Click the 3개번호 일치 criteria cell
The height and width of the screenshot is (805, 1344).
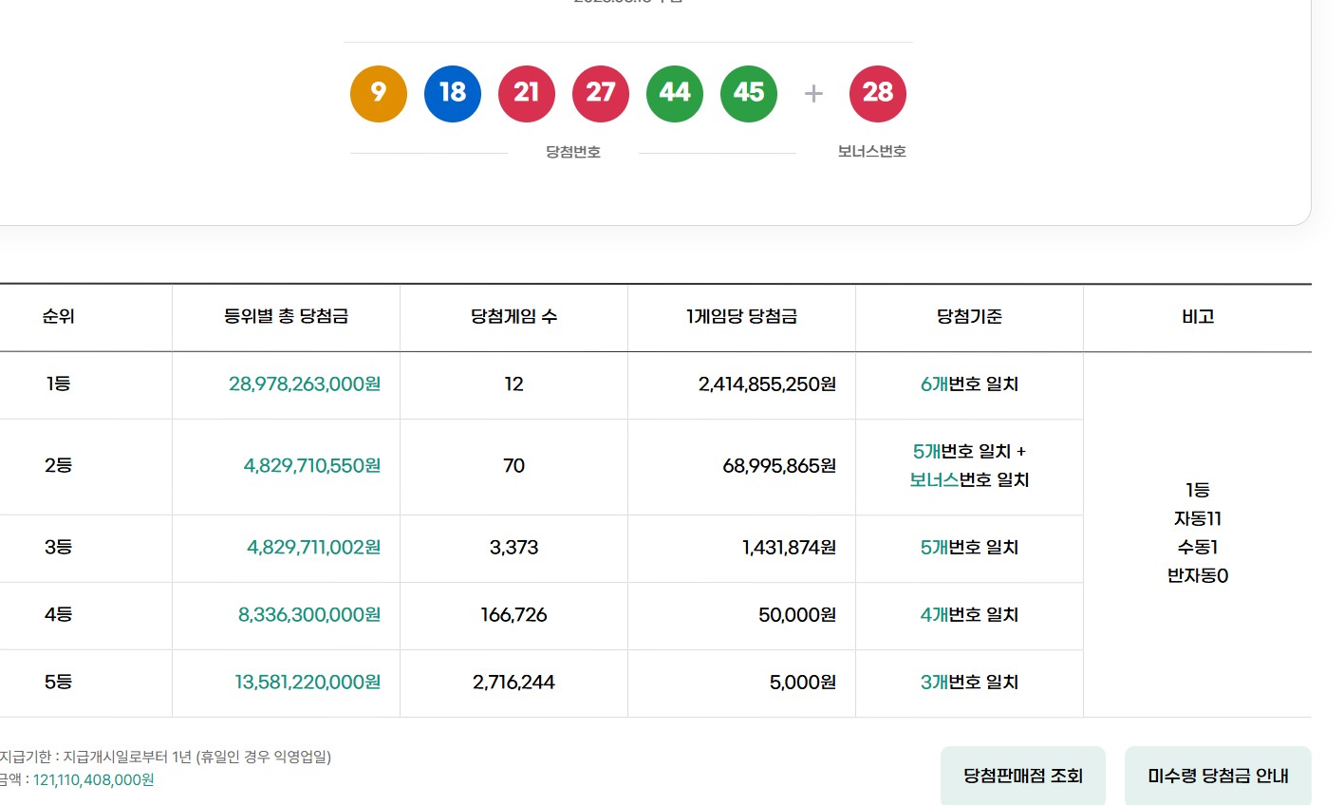pyautogui.click(x=969, y=683)
